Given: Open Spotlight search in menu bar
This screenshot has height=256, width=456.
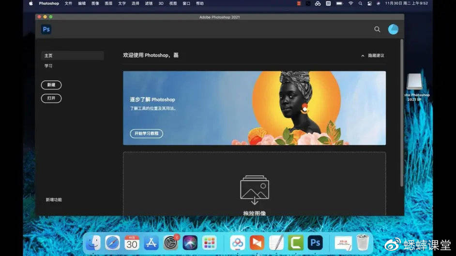Looking at the screenshot, I should (x=360, y=3).
